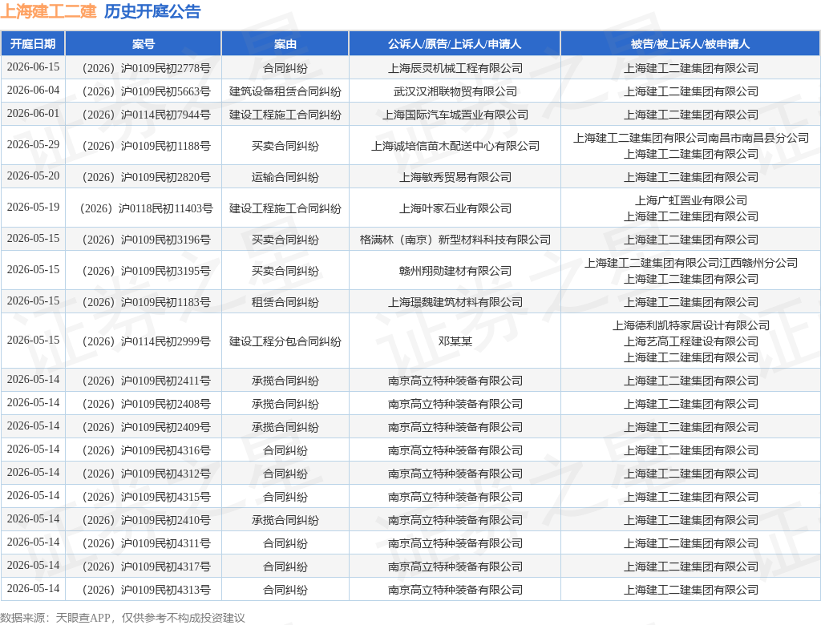The height and width of the screenshot is (625, 821).
Task: Click plaintiff 赣州翔勋建材有限公司
Action: pos(455,271)
